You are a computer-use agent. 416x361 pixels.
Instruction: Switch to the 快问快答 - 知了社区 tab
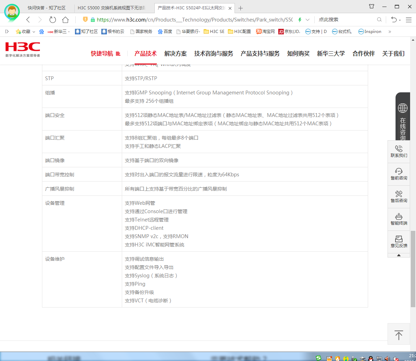[x=46, y=8]
